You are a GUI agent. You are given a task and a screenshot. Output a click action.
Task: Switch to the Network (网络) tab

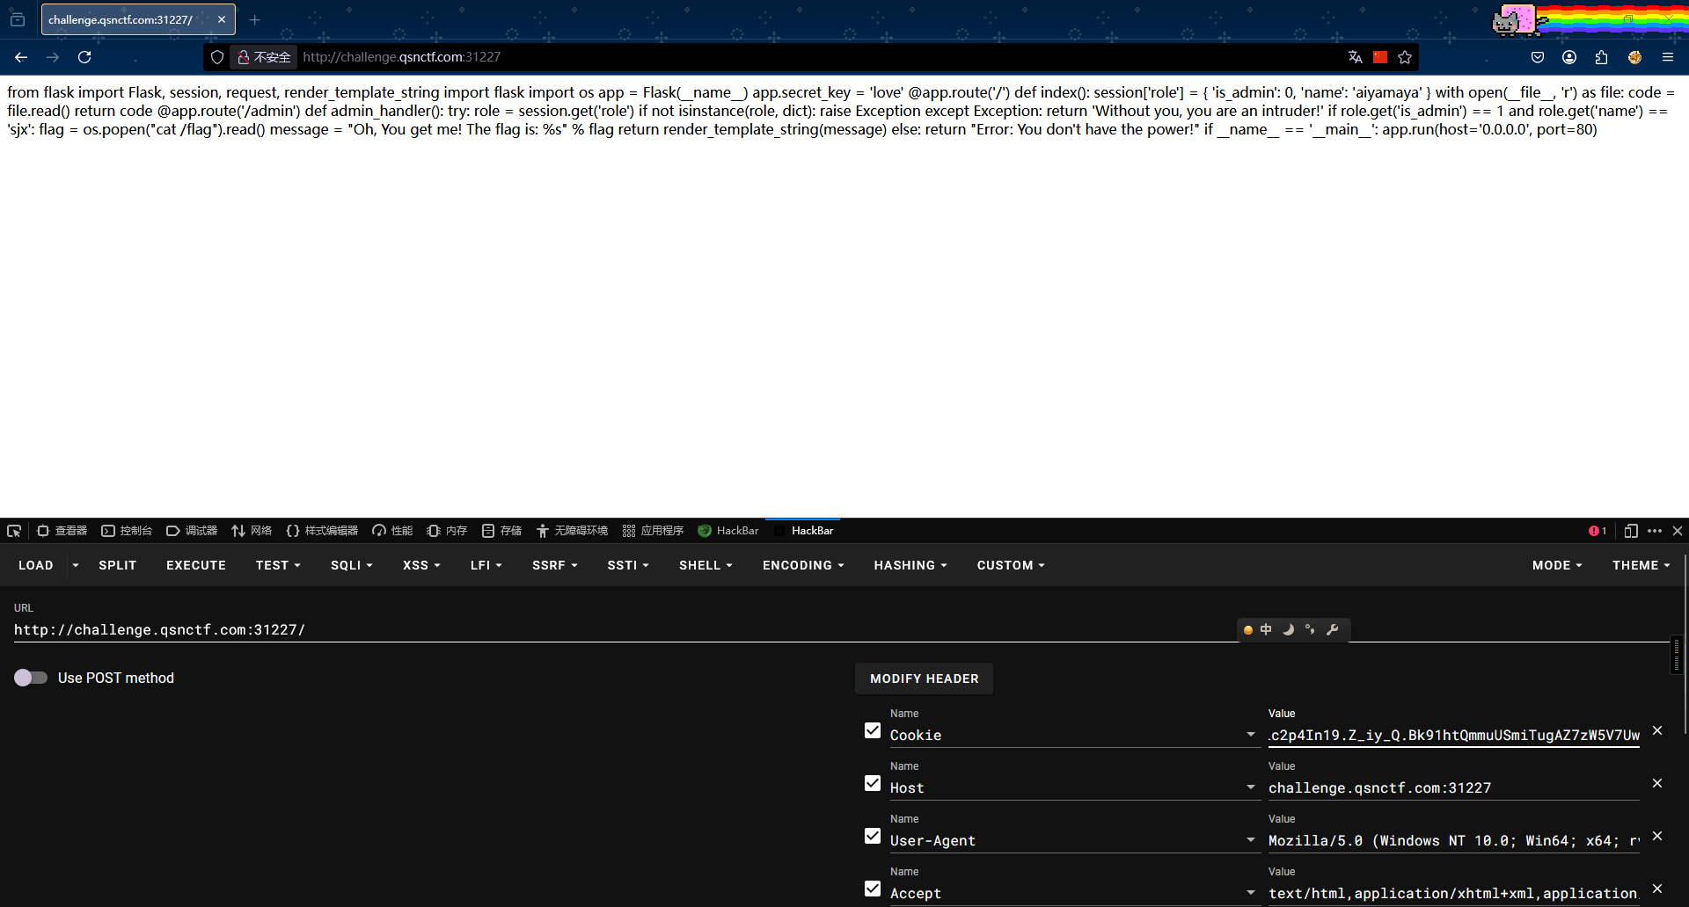coord(252,531)
